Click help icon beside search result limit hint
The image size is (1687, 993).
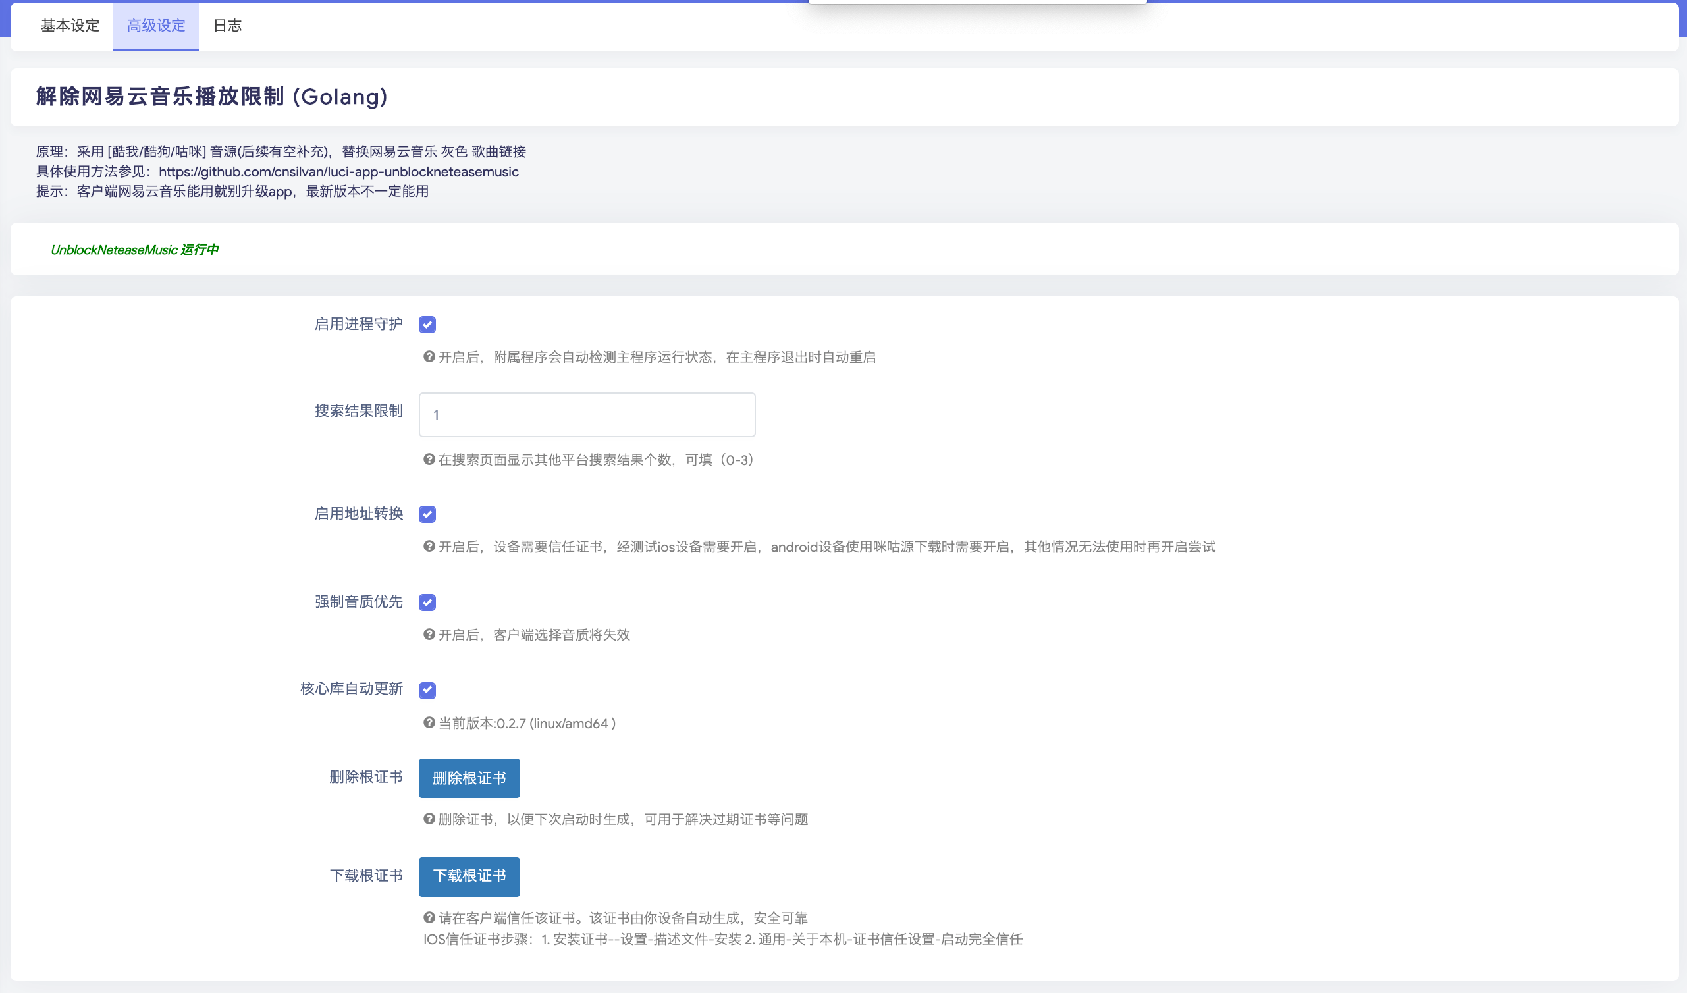429,460
